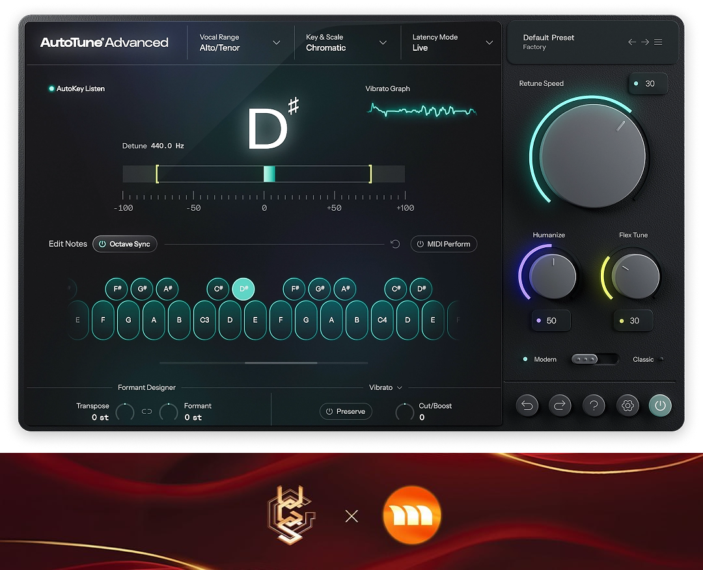Screen dimensions: 703x570
Task: Switch Modern/Classic mode slider
Action: click(594, 359)
